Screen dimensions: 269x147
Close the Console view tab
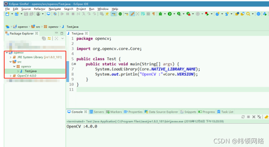coord(86,112)
